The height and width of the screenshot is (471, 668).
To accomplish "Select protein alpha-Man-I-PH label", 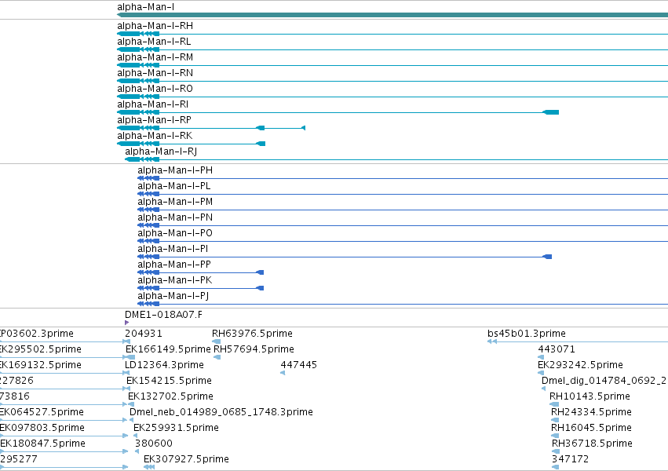I will click(x=175, y=170).
